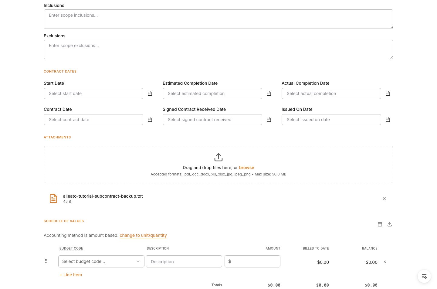Viewport: 437px width, 289px height.
Task: Click the BALANCE column header
Action: [x=370, y=248]
